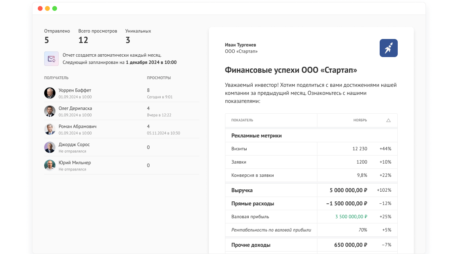Click Рентабельность по валовой прибыли row
The width and height of the screenshot is (458, 254).
pyautogui.click(x=311, y=230)
